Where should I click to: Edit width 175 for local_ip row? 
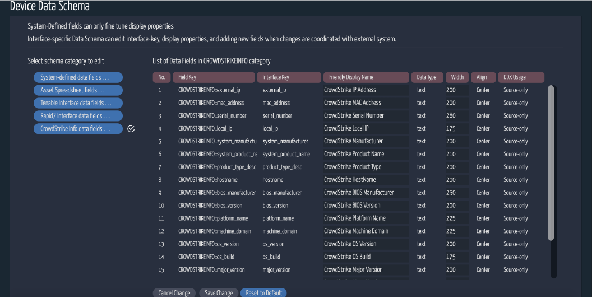(457, 129)
